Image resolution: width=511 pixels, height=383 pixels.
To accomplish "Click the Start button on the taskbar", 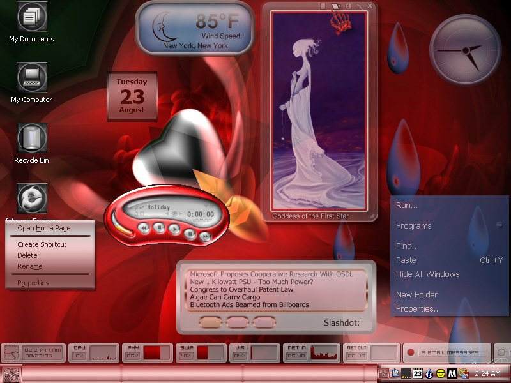I will click(x=11, y=374).
